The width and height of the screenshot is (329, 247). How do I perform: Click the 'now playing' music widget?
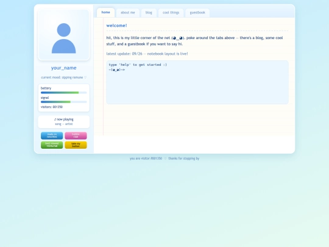click(64, 121)
